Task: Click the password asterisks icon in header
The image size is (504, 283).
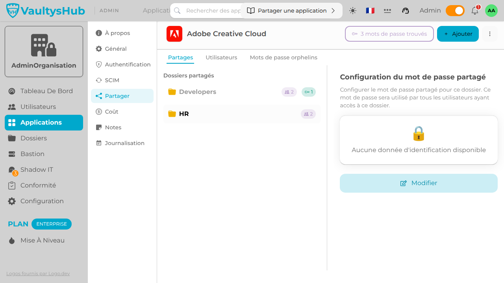Action: coord(387,11)
